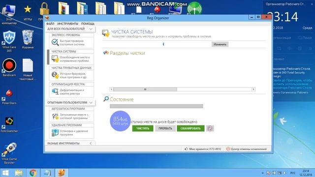Click Reg Organizer taskbar button
Screen dimensions: 315x177
62,173
